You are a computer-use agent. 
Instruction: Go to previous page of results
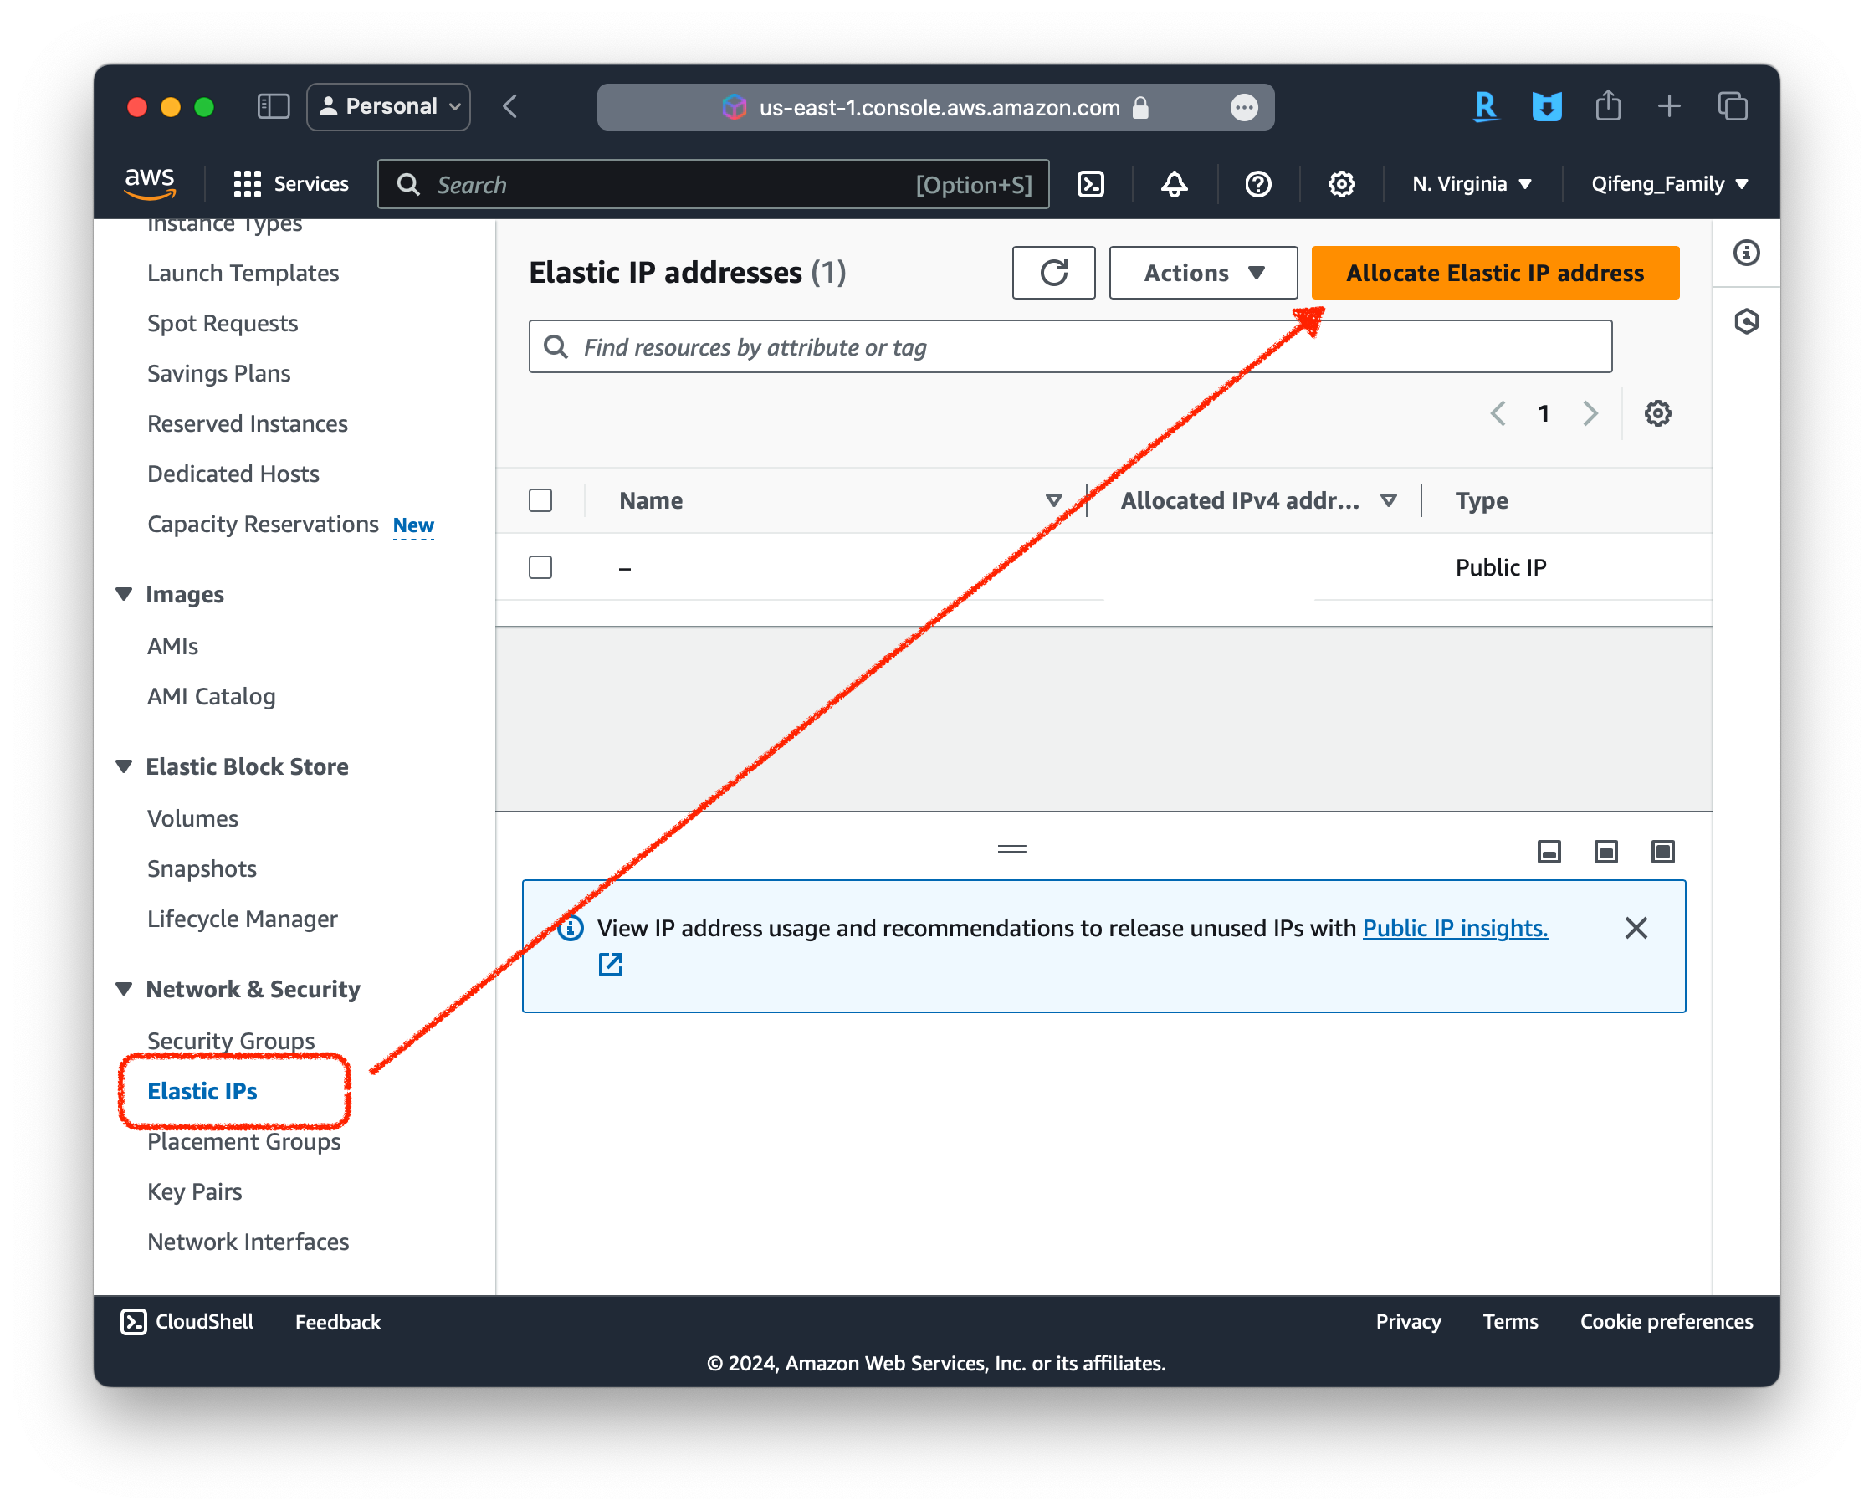[x=1498, y=413]
